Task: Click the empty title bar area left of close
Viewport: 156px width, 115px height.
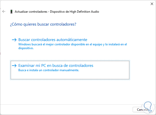Action: [102, 4]
